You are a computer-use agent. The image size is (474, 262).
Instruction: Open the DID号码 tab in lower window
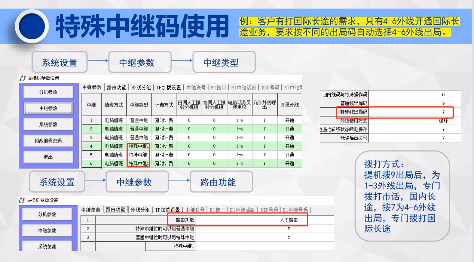(x=269, y=210)
